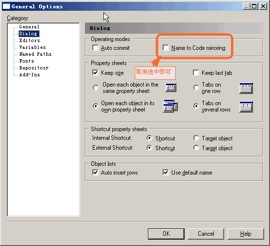Open the Named Paths category

(35, 54)
